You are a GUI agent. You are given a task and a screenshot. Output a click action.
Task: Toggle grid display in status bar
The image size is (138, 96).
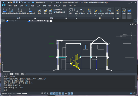pyautogui.click(x=45, y=93)
